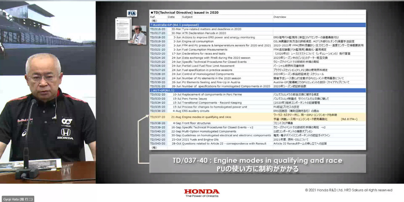Viewport: 404px width, 202px height.
Task: Select 'Replacement of compoments in Parc Ferme'
Action: [212, 94]
